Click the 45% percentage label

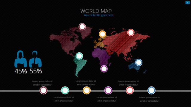click(21, 71)
